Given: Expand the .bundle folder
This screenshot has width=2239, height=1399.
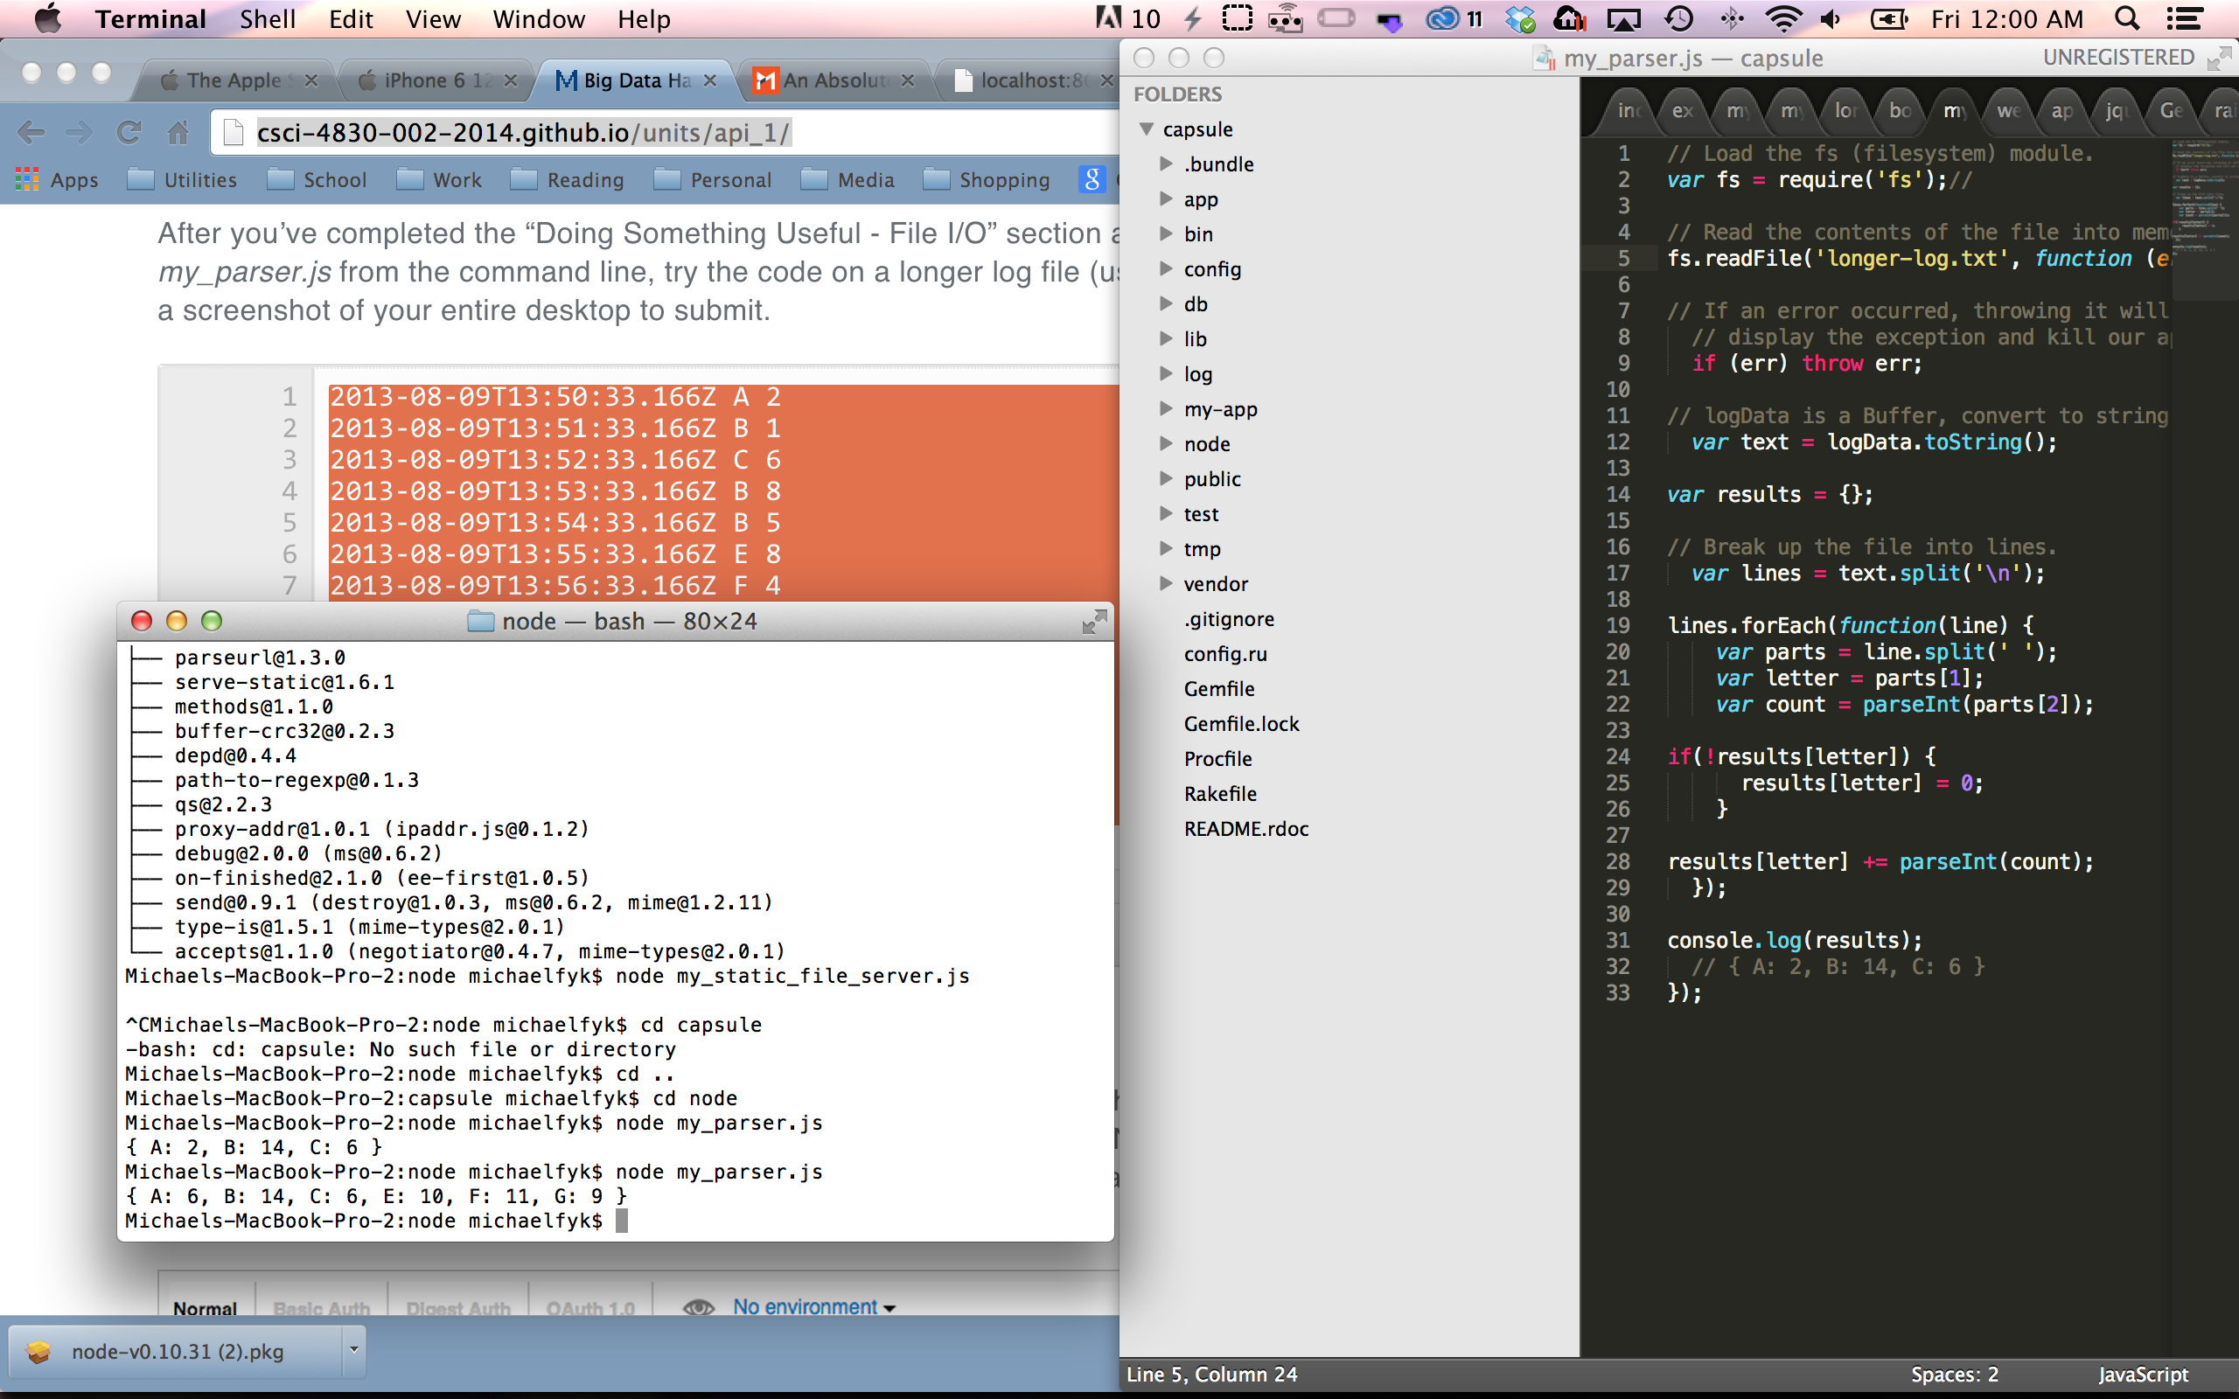Looking at the screenshot, I should [1166, 164].
